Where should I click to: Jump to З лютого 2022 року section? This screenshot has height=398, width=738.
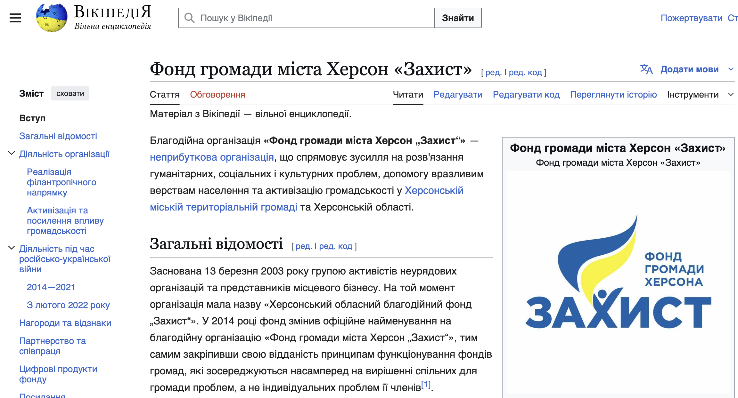pos(68,305)
